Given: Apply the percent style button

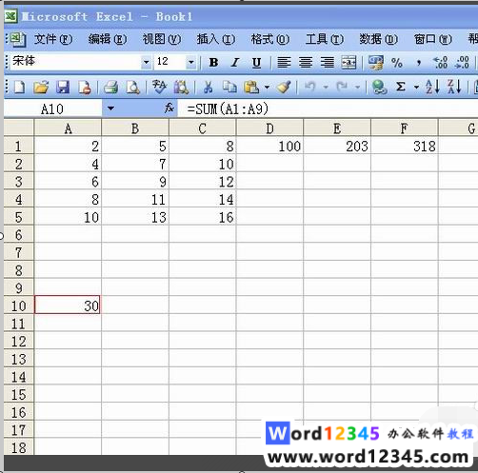Looking at the screenshot, I should [x=397, y=63].
